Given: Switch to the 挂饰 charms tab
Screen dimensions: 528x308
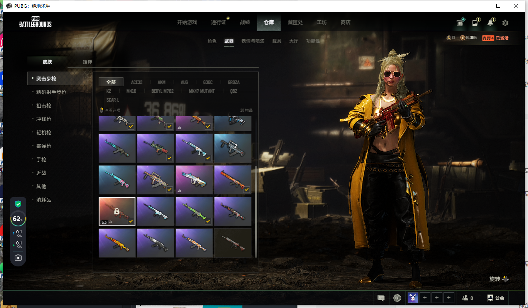Looking at the screenshot, I should pos(87,62).
